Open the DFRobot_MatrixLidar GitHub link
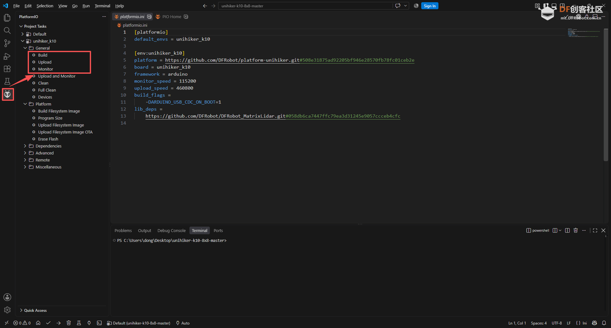Viewport: 611px width, 328px height. (273, 116)
